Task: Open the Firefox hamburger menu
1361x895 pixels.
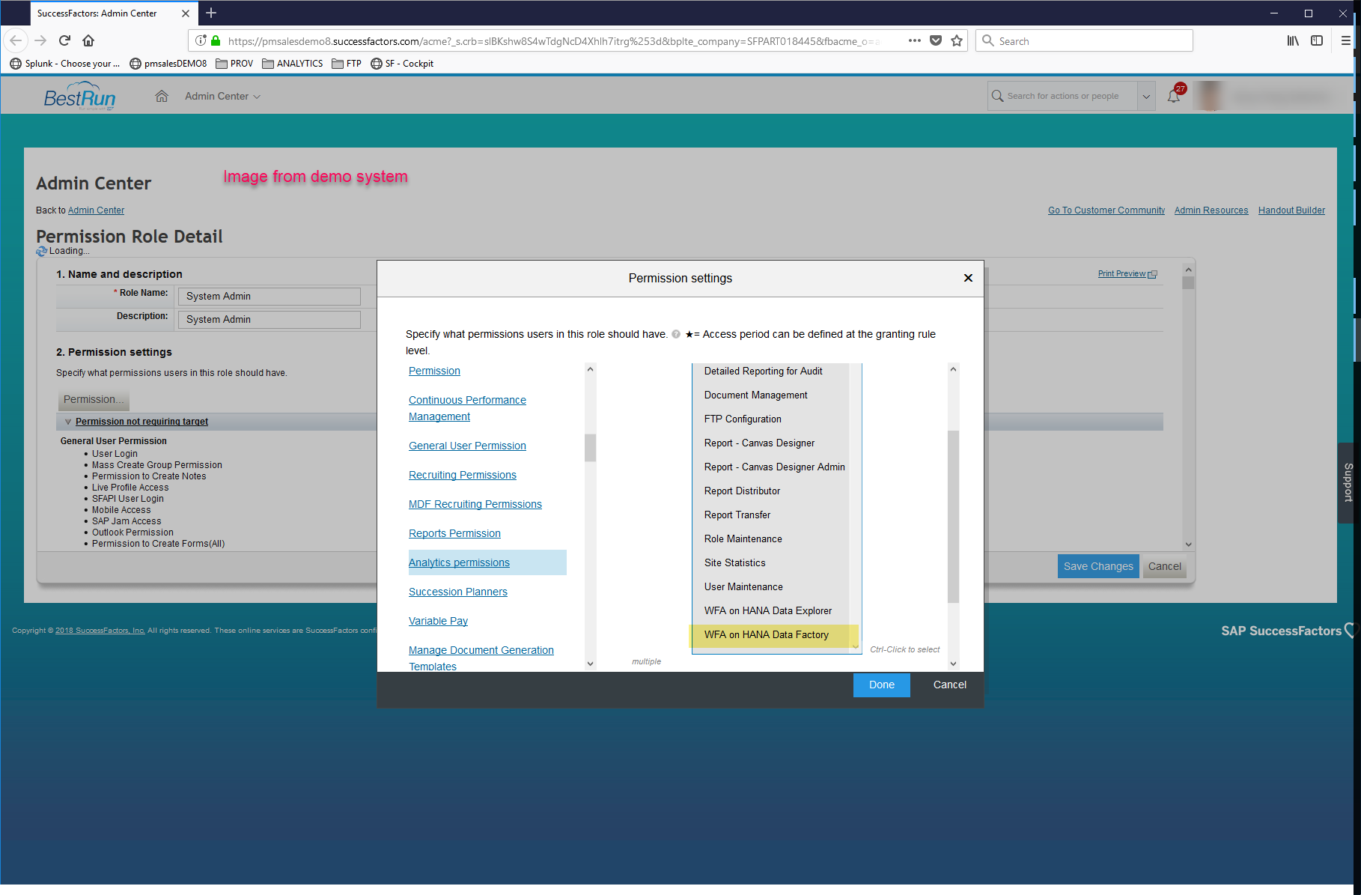Action: pyautogui.click(x=1345, y=40)
